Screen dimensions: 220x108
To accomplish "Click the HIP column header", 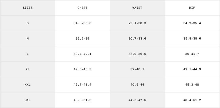I will pos(192,8).
